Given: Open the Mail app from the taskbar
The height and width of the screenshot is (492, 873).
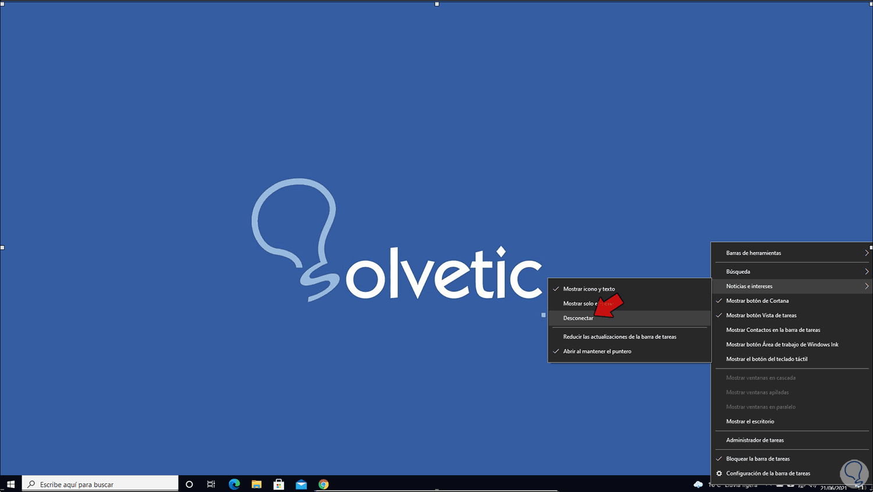Looking at the screenshot, I should [301, 484].
